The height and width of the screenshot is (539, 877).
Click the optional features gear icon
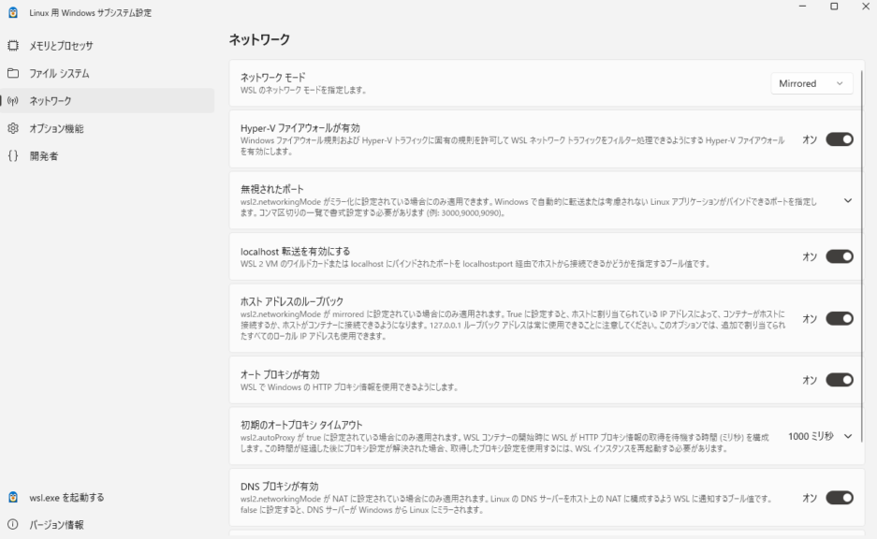click(12, 128)
